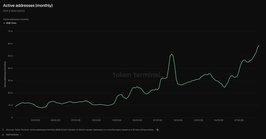Click the info icon beside Sources text
This screenshot has width=266, height=139.
click(3, 130)
